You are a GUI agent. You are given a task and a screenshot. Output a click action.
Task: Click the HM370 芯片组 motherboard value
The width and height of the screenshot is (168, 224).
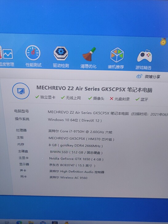pos(81,139)
